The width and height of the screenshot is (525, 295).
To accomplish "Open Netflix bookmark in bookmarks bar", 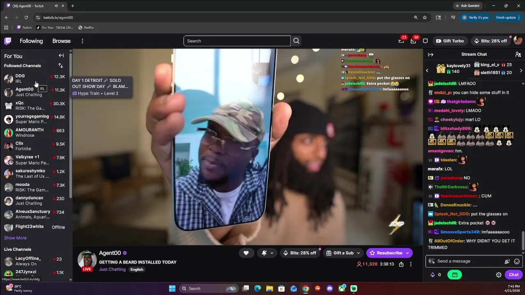I will coord(86,27).
